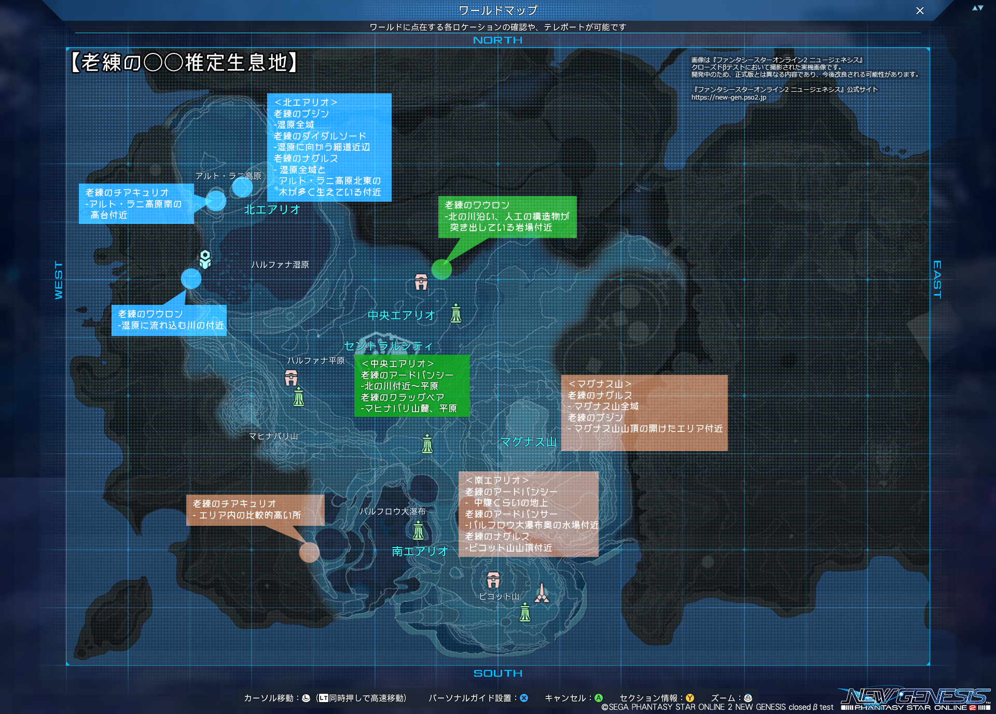Click the ハルファナ湿原 location name
This screenshot has width=996, height=714.
point(280,264)
